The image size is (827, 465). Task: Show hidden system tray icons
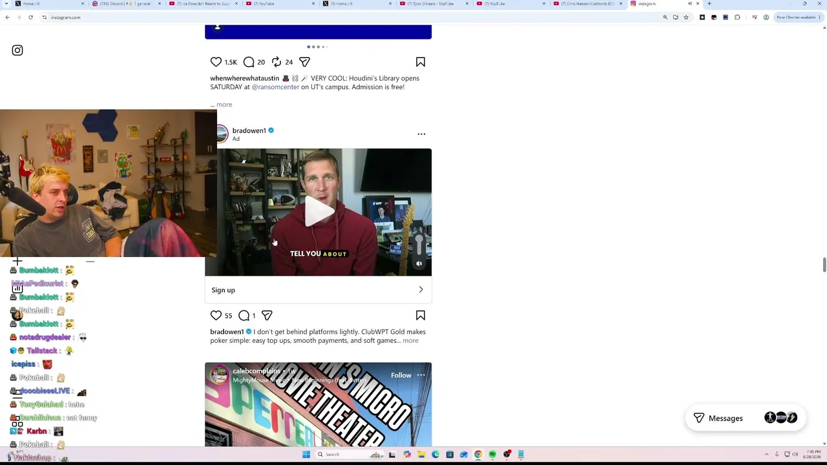click(x=767, y=455)
